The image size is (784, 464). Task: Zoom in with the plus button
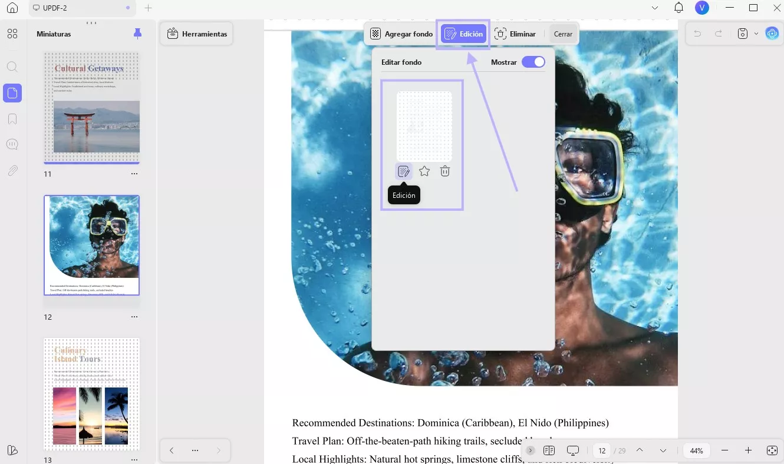[x=748, y=450]
